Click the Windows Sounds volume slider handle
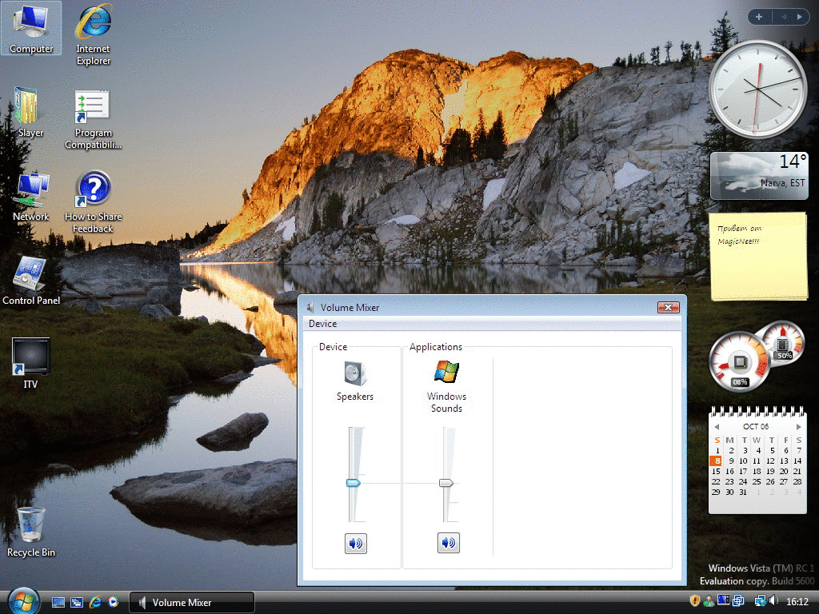 tap(446, 483)
